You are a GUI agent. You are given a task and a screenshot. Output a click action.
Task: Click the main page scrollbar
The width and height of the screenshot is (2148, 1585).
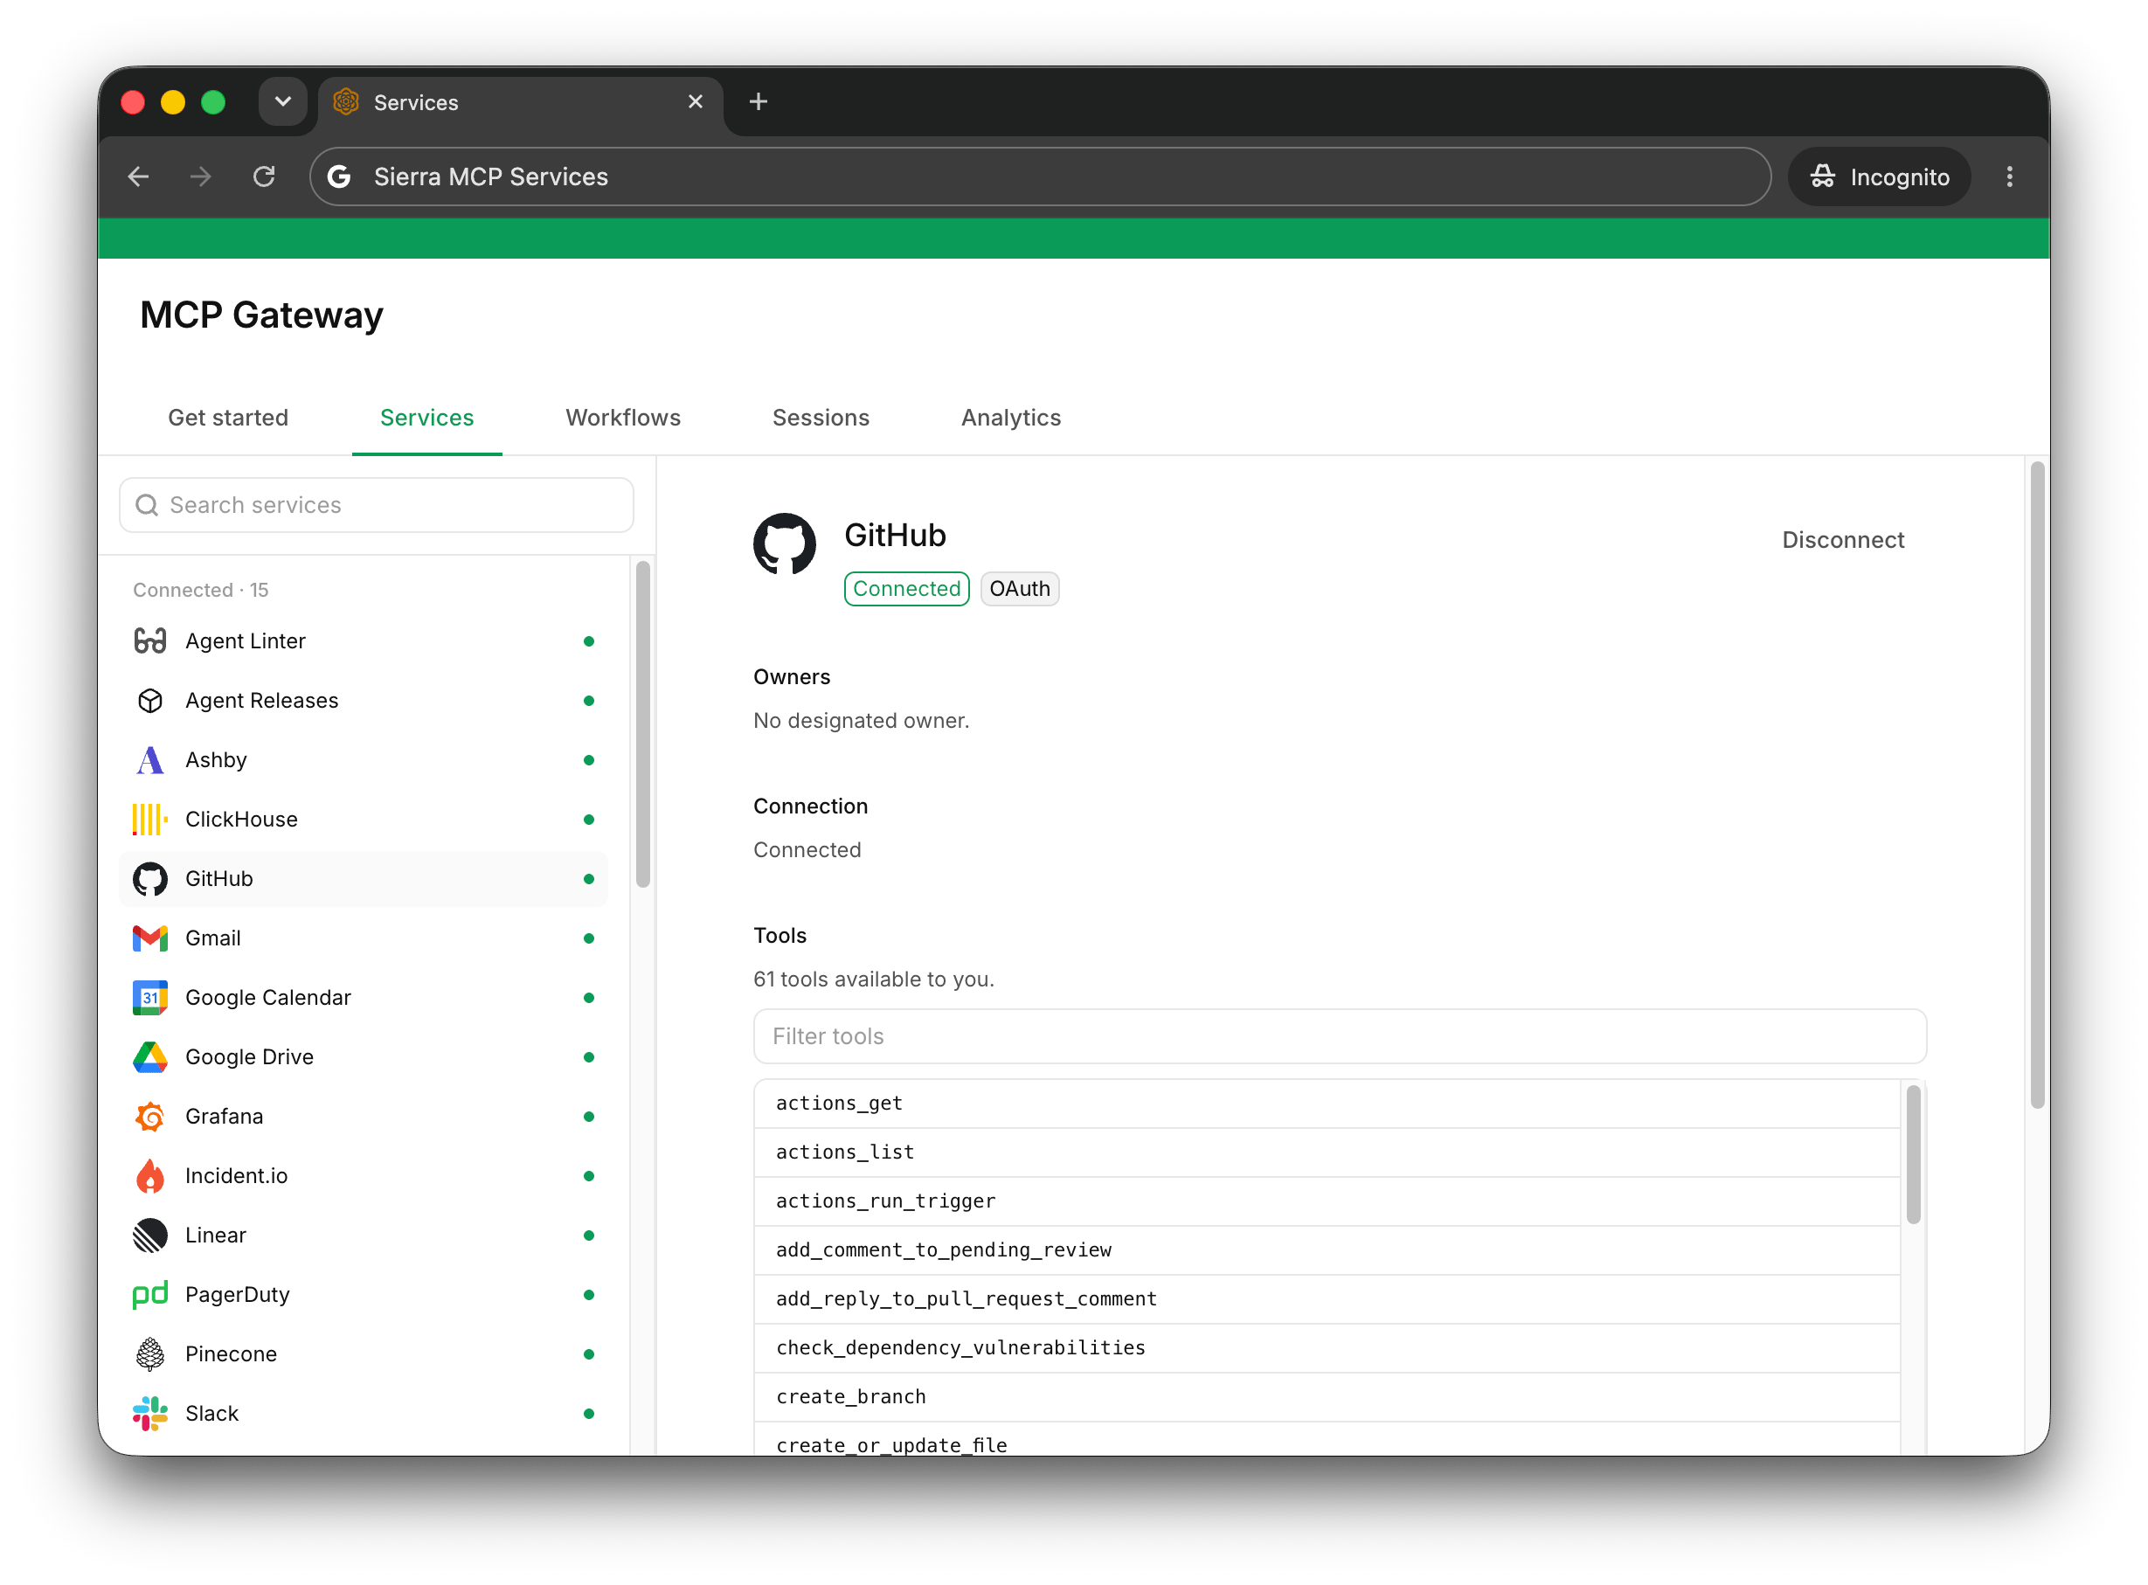pyautogui.click(x=2038, y=785)
